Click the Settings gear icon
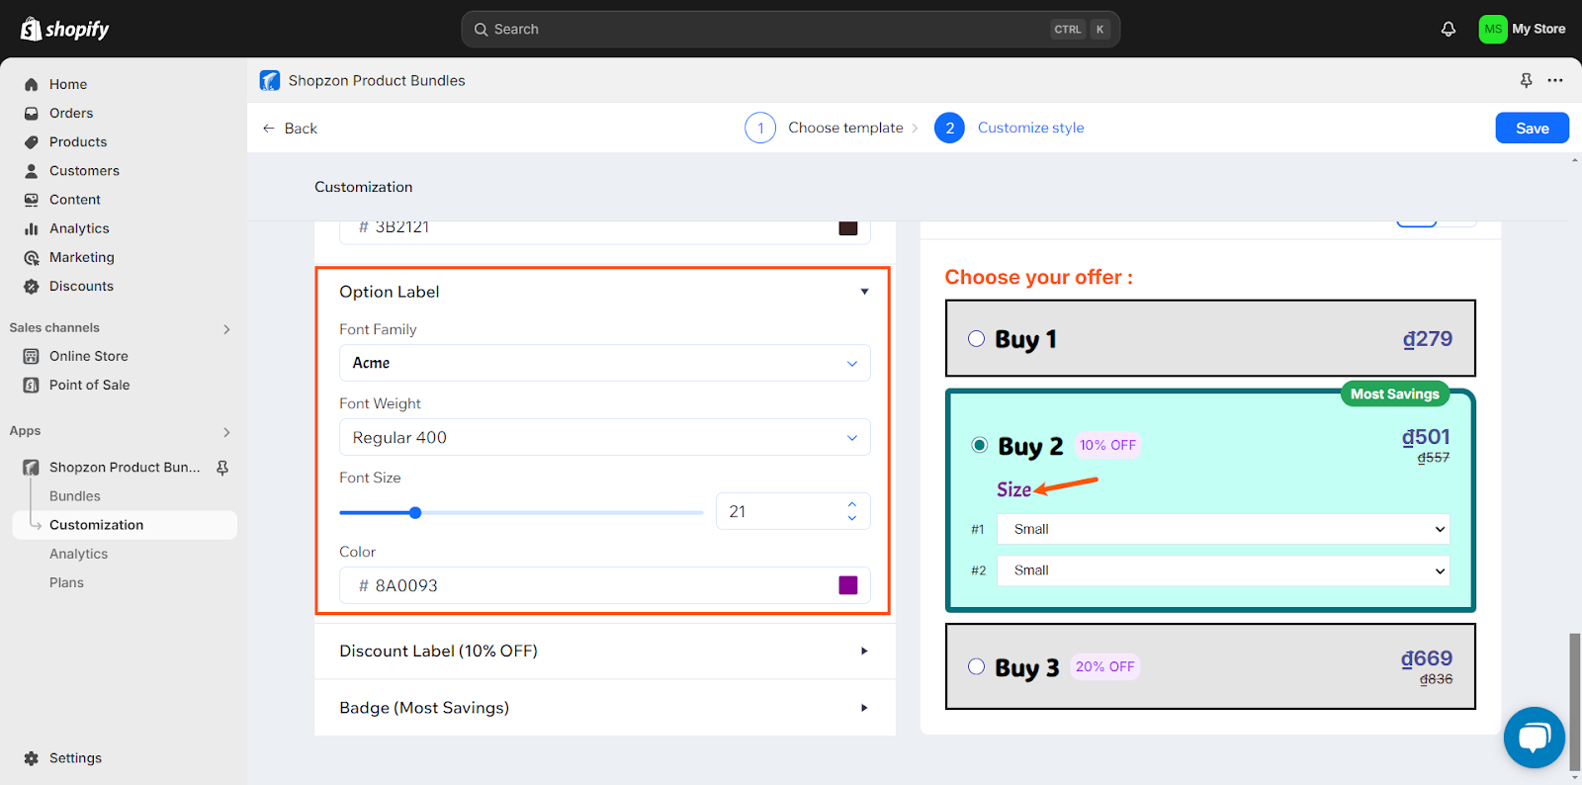1582x785 pixels. click(31, 758)
